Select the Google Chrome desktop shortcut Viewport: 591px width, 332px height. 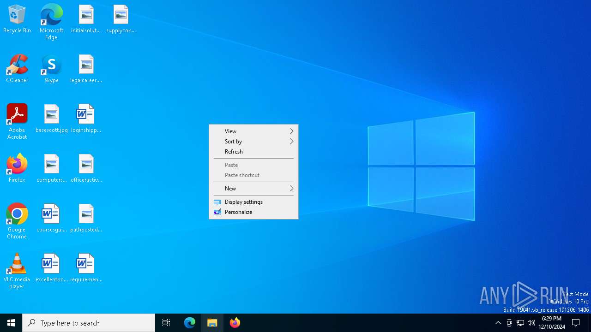tap(17, 221)
